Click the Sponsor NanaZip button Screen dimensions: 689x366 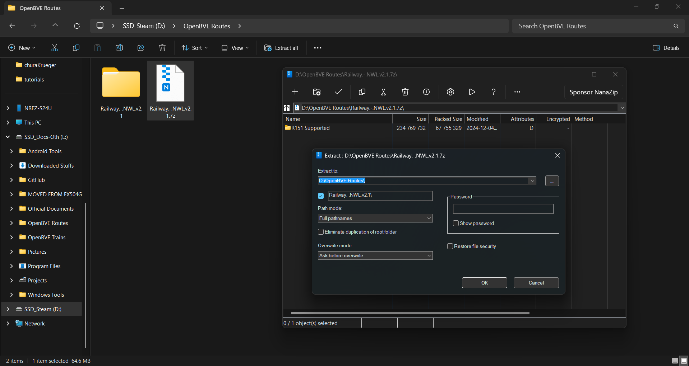(593, 92)
